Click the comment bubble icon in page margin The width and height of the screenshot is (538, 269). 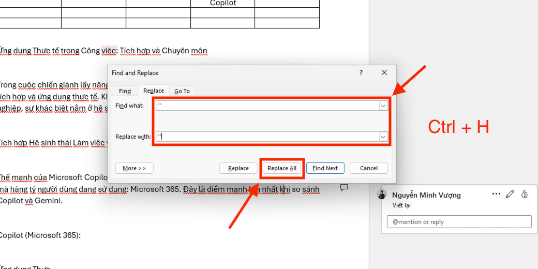click(x=343, y=187)
